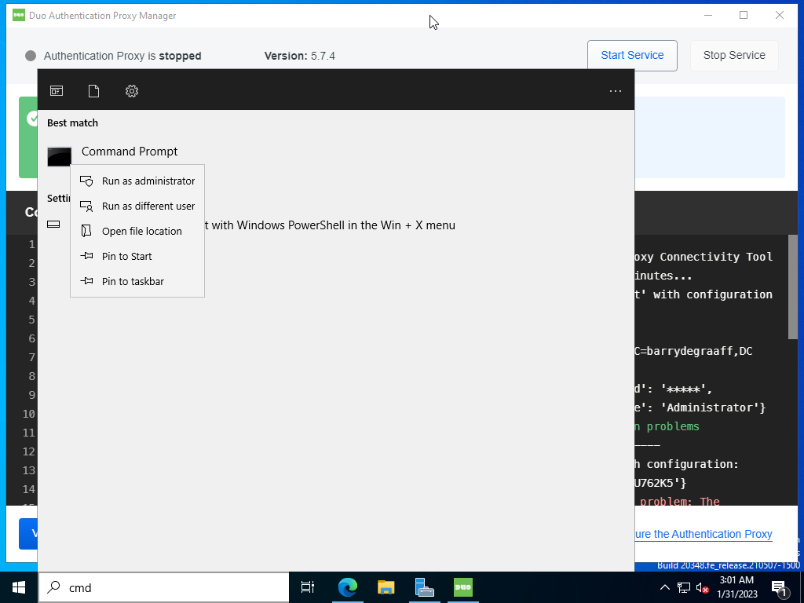
Task: Click the muted volume tray icon
Action: tap(703, 587)
